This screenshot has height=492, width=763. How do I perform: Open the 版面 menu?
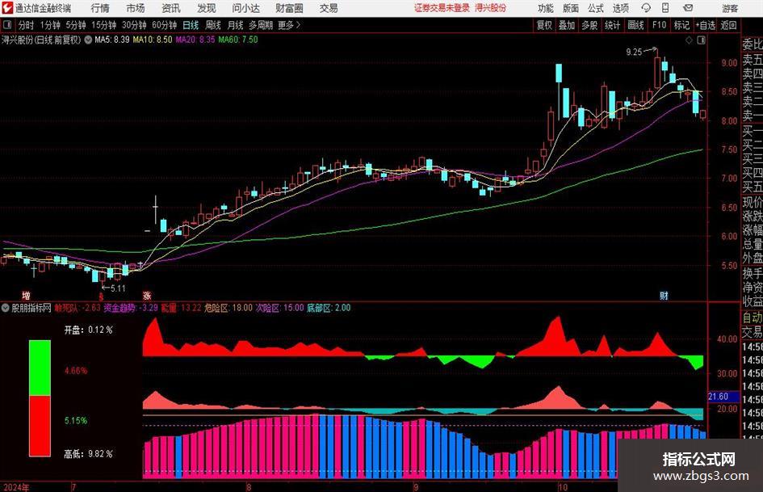click(571, 8)
